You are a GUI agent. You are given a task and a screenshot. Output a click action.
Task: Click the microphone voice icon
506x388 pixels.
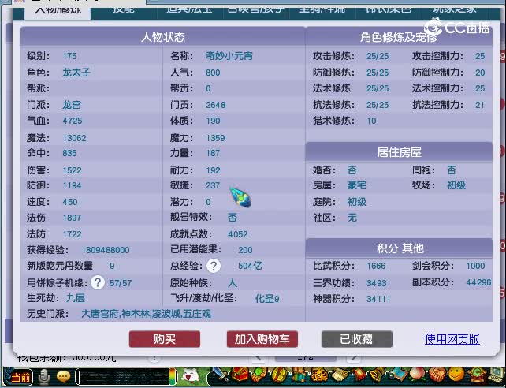pyautogui.click(x=44, y=377)
